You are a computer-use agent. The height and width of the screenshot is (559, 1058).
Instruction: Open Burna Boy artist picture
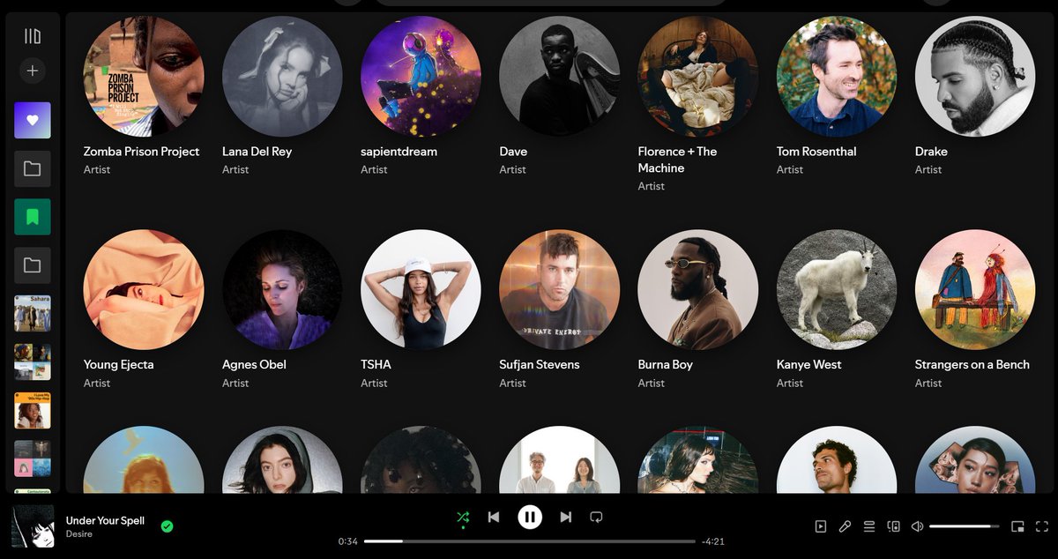tap(697, 290)
